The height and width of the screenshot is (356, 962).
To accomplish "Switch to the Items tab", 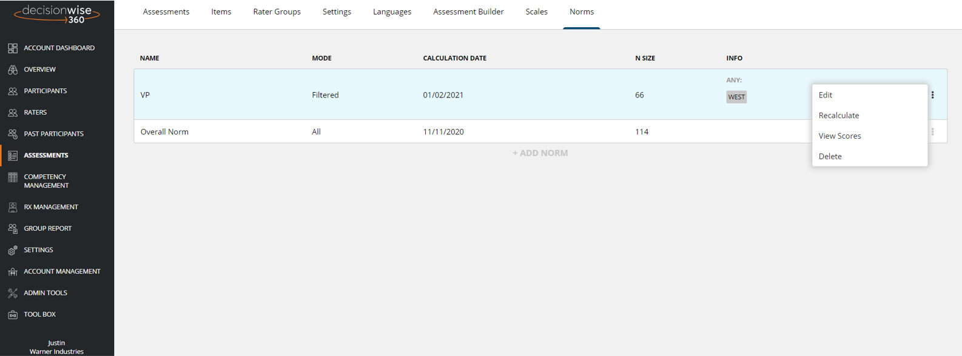I will click(221, 12).
